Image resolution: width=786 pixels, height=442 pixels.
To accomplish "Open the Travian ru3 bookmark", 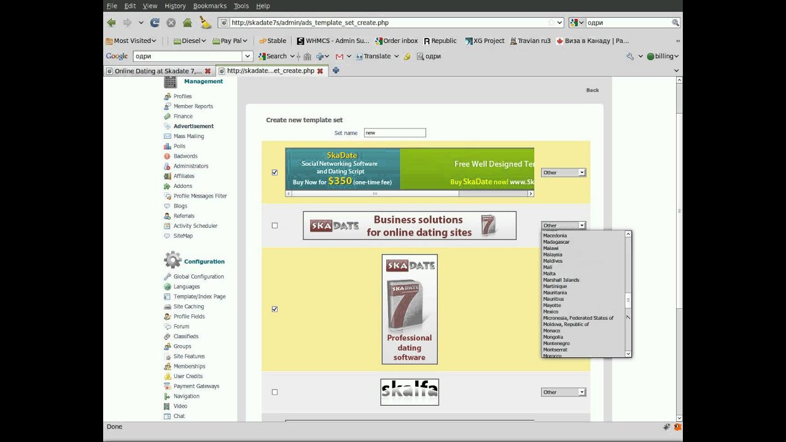I will click(x=530, y=41).
